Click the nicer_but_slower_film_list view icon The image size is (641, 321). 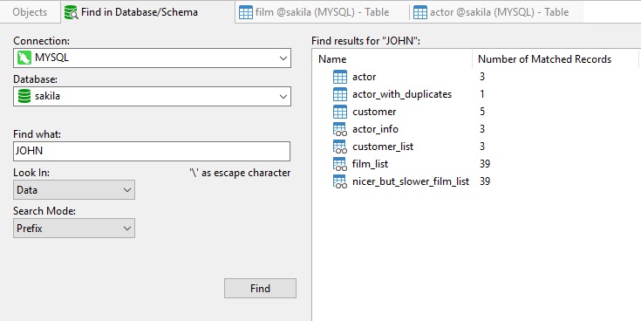pyautogui.click(x=340, y=181)
